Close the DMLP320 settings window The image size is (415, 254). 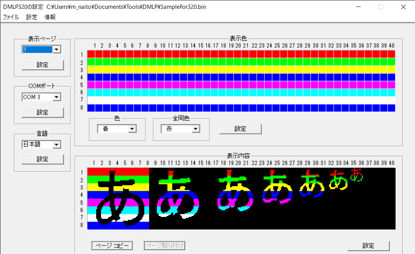pyautogui.click(x=403, y=7)
